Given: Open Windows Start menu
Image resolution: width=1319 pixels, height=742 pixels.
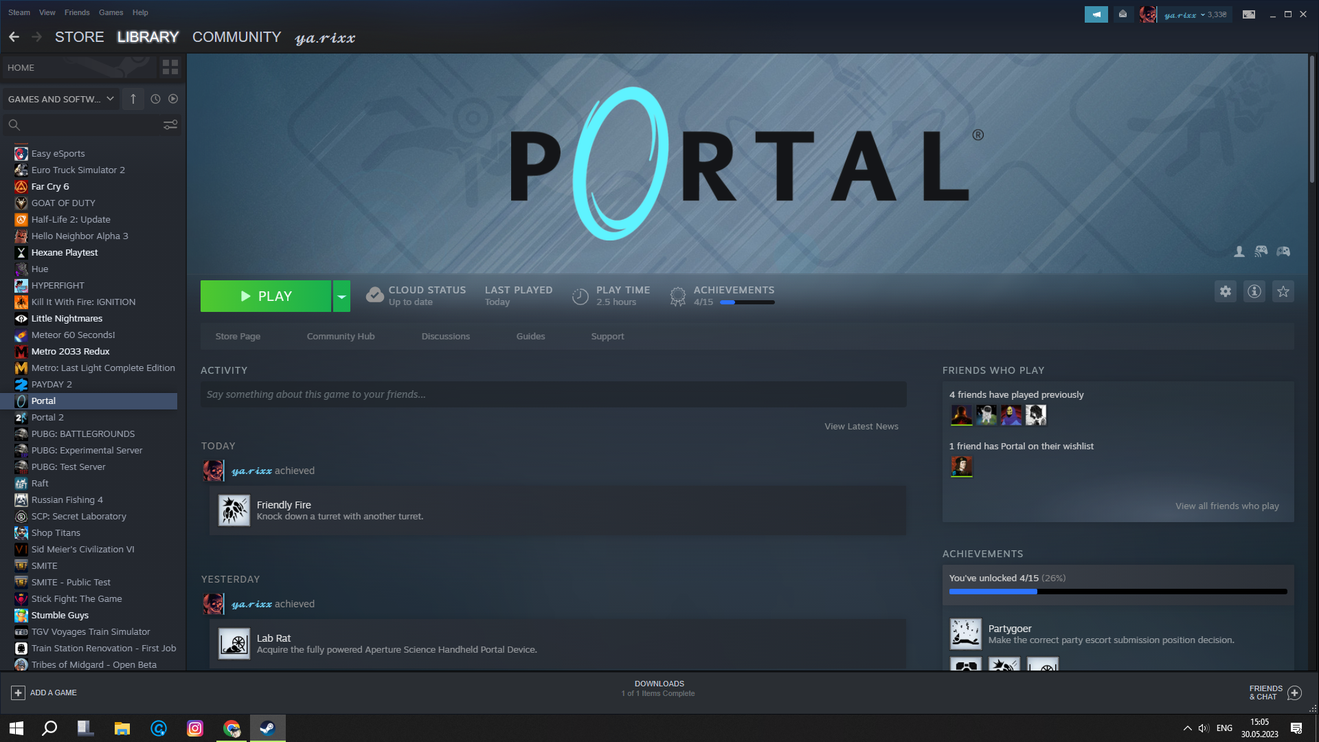Looking at the screenshot, I should [x=16, y=728].
